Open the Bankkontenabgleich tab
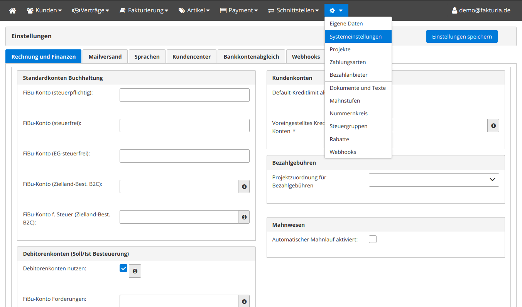Screen dimensions: 522x307 (251, 57)
